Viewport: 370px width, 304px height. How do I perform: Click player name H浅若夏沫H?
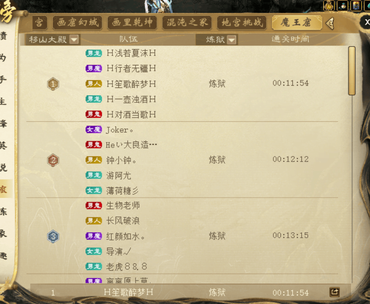131,53
